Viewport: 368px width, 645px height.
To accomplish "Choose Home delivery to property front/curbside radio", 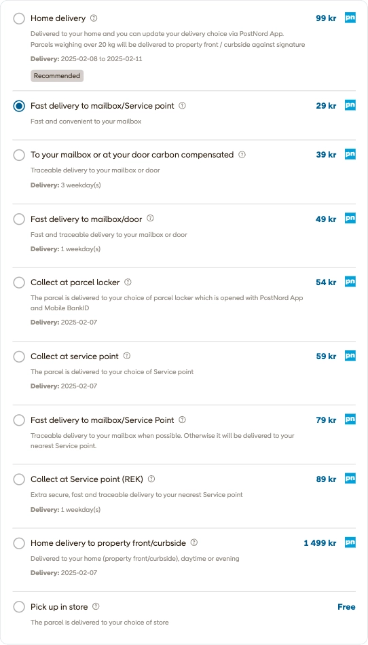I will point(19,543).
